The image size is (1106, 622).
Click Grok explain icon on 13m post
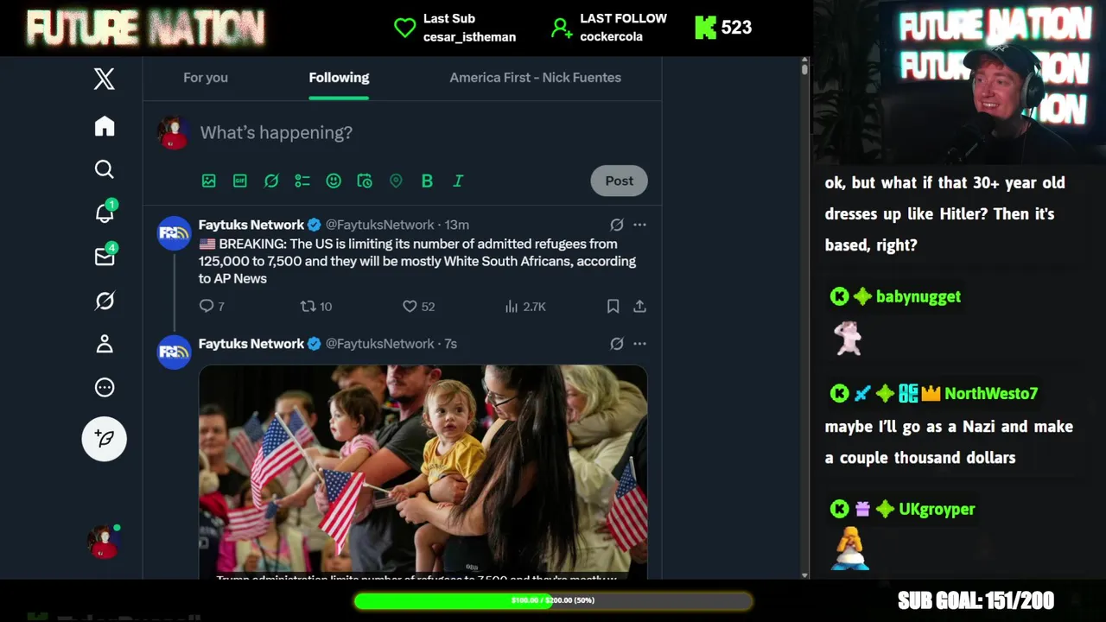(x=617, y=225)
